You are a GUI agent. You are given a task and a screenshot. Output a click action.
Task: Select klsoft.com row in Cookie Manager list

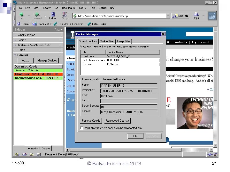tap(120, 56)
